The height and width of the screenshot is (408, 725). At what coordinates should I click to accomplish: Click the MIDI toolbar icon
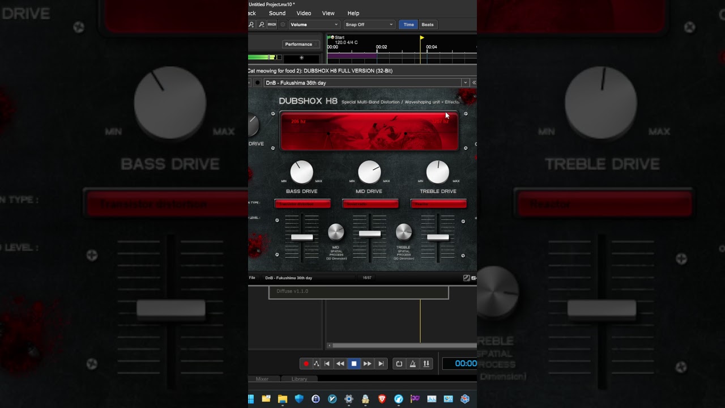(x=272, y=24)
